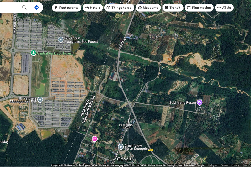Select the Suki Meng Resort camera marker
This screenshot has height=173, width=251.
click(x=199, y=102)
